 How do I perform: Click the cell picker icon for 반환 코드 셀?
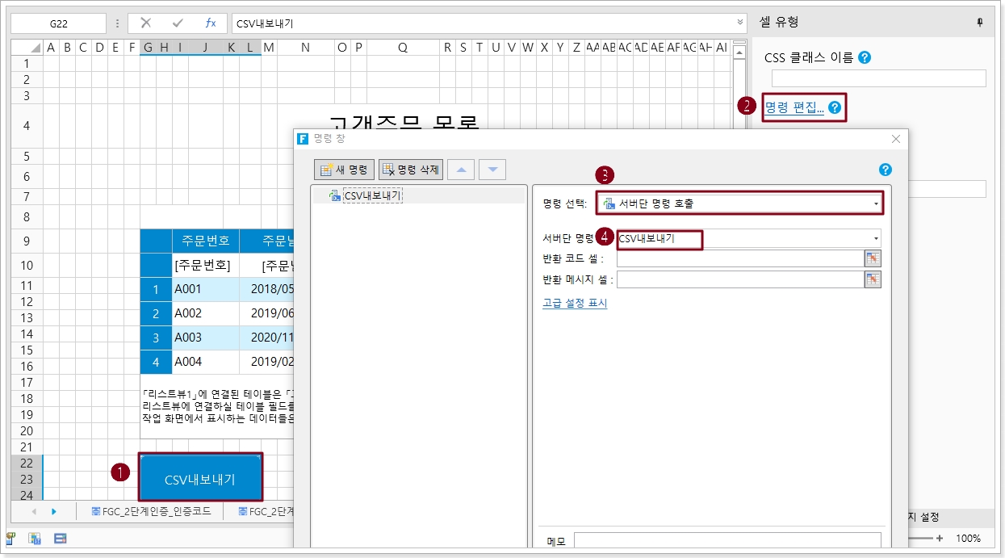click(873, 258)
